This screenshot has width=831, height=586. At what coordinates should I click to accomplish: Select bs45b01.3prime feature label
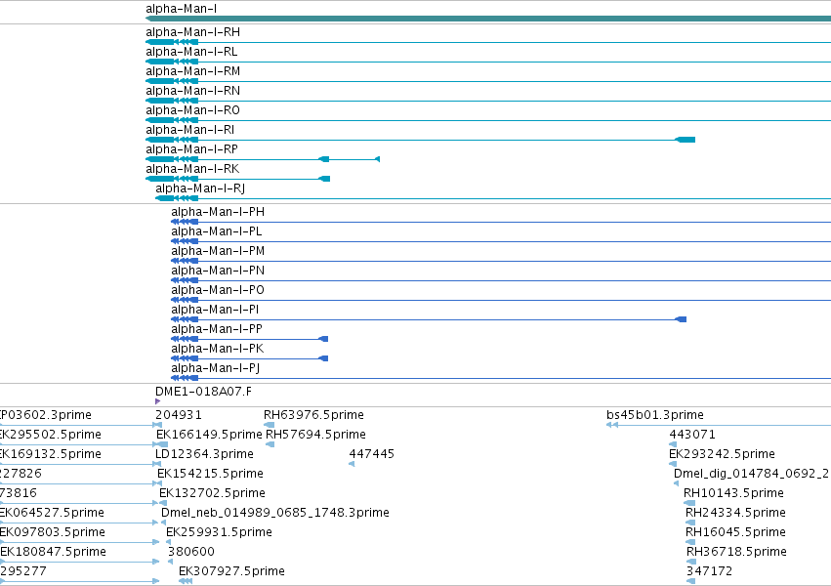click(x=655, y=415)
